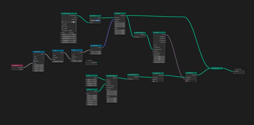Click Ray Length field in Raycast node
The image size is (254, 125).
tap(159, 62)
